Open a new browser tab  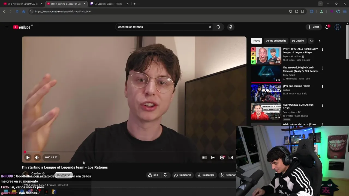pos(134,4)
